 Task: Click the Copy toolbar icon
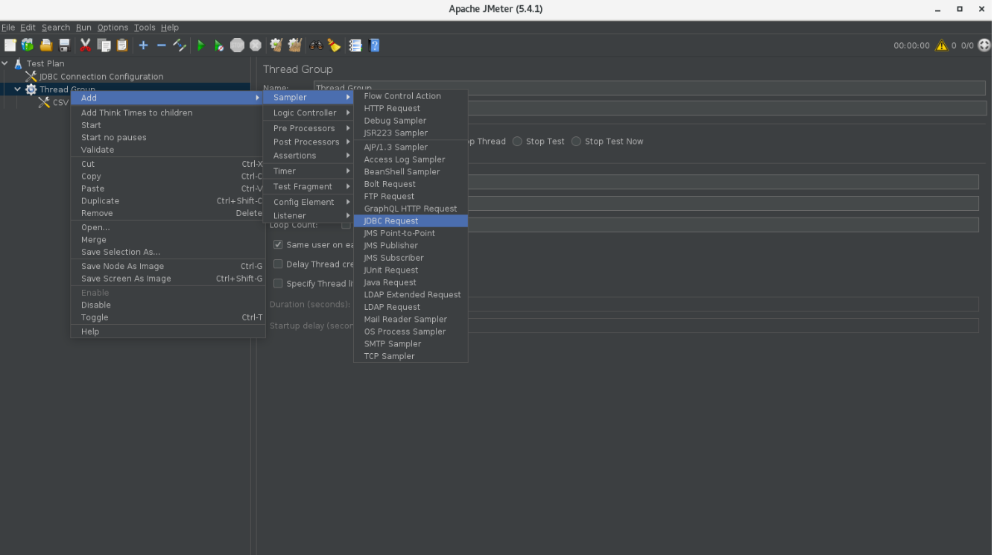(104, 45)
